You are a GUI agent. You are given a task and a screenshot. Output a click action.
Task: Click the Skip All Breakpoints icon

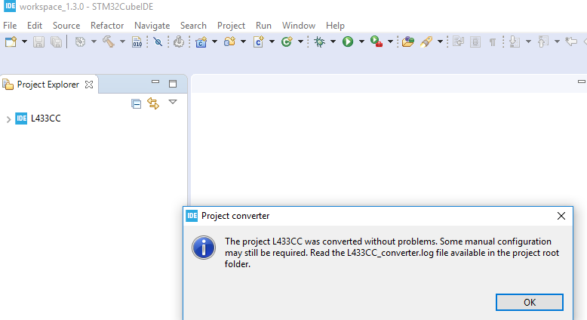pyautogui.click(x=158, y=42)
